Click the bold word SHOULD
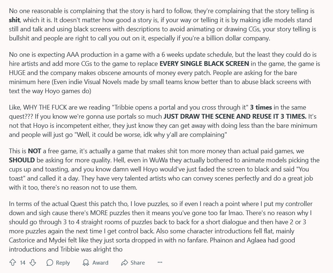Image resolution: width=333 pixels, height=273 pixels. [22, 160]
